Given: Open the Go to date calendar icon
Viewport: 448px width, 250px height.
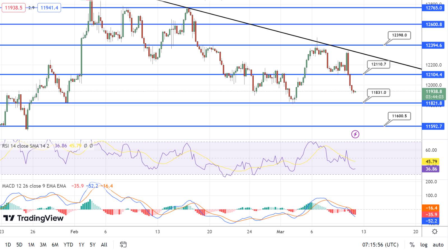Looking at the screenshot, I should point(123,244).
